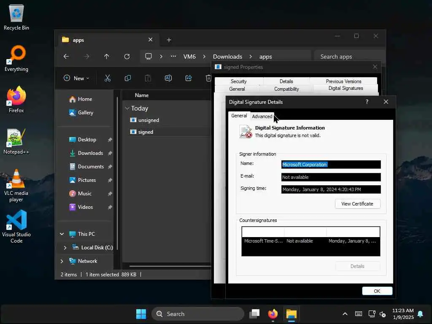Click the network tray icon
Viewport: 432px width, 324px height.
point(372,314)
